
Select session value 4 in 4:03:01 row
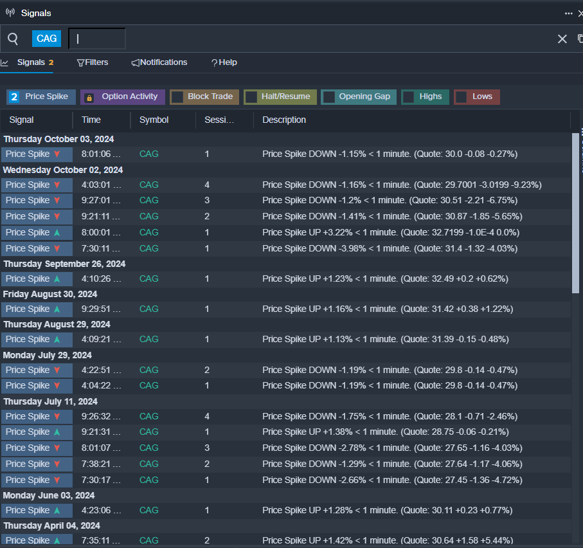pos(207,185)
